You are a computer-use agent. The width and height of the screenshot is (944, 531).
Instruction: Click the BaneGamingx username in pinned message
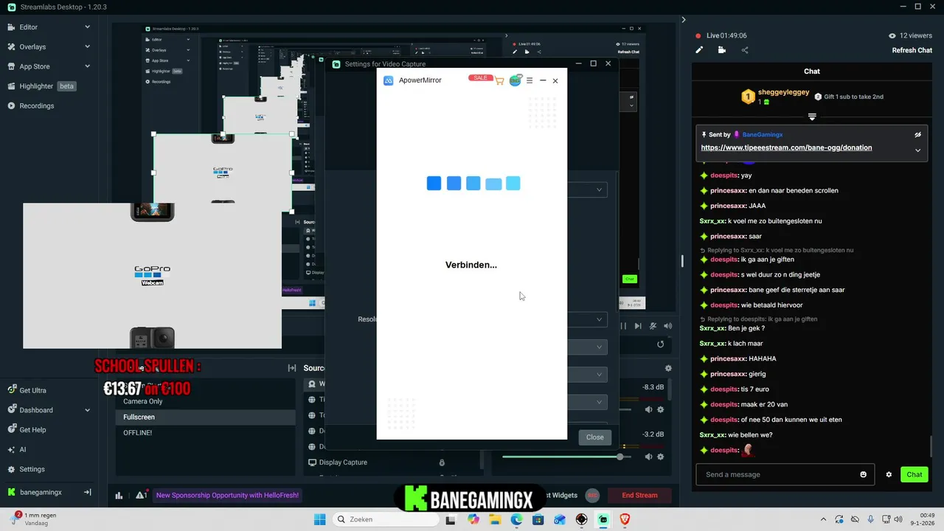click(762, 135)
